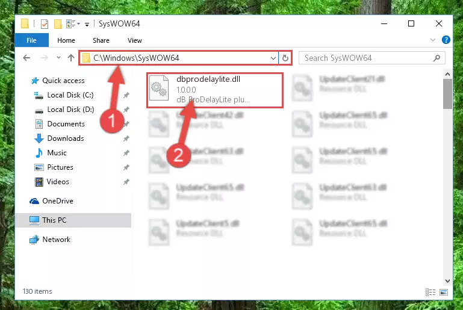The image size is (463, 310).
Task: Click the scrollbar down arrow
Action: (447, 281)
